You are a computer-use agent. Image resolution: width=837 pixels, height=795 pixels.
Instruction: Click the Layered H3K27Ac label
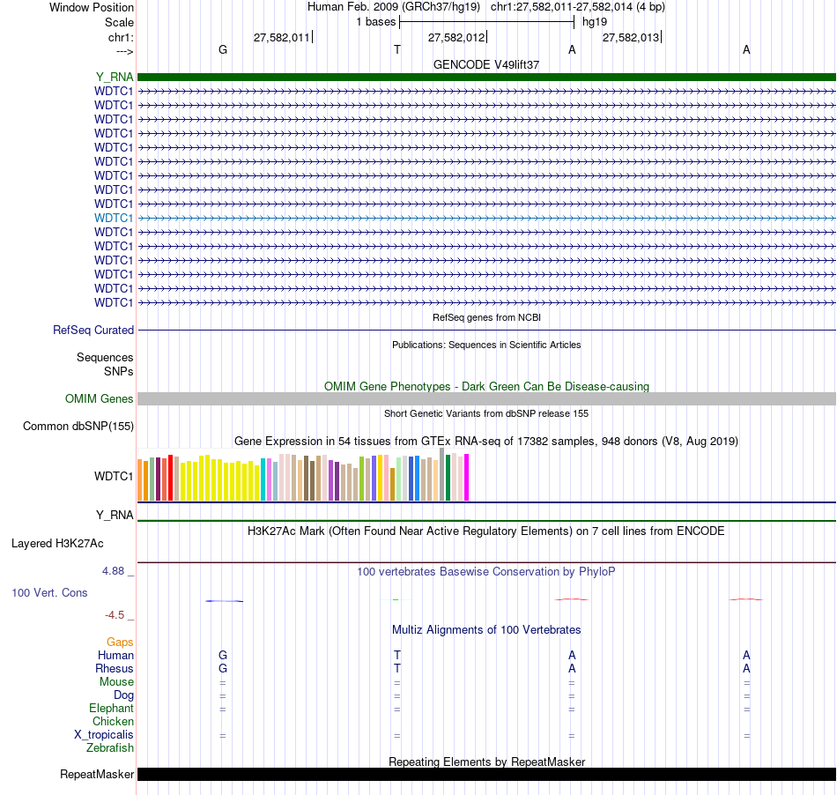tap(57, 544)
